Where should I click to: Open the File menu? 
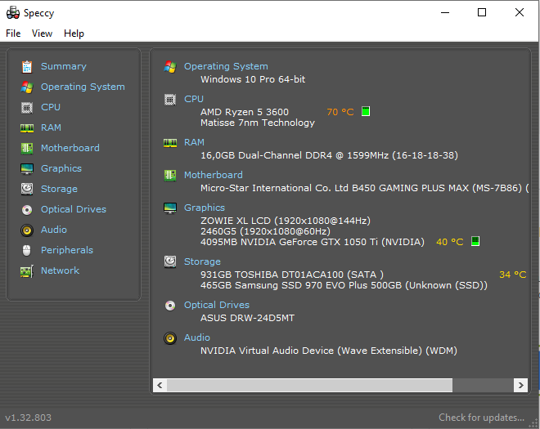pyautogui.click(x=13, y=34)
